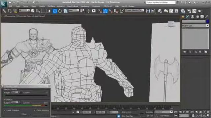Toggle the highlighted Angle Snap button

point(105,11)
